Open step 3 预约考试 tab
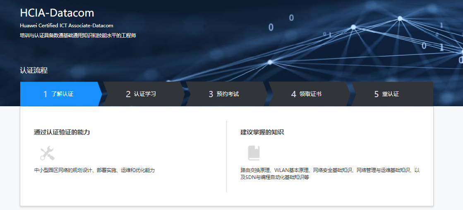This screenshot has height=210, width=463. tap(226, 94)
